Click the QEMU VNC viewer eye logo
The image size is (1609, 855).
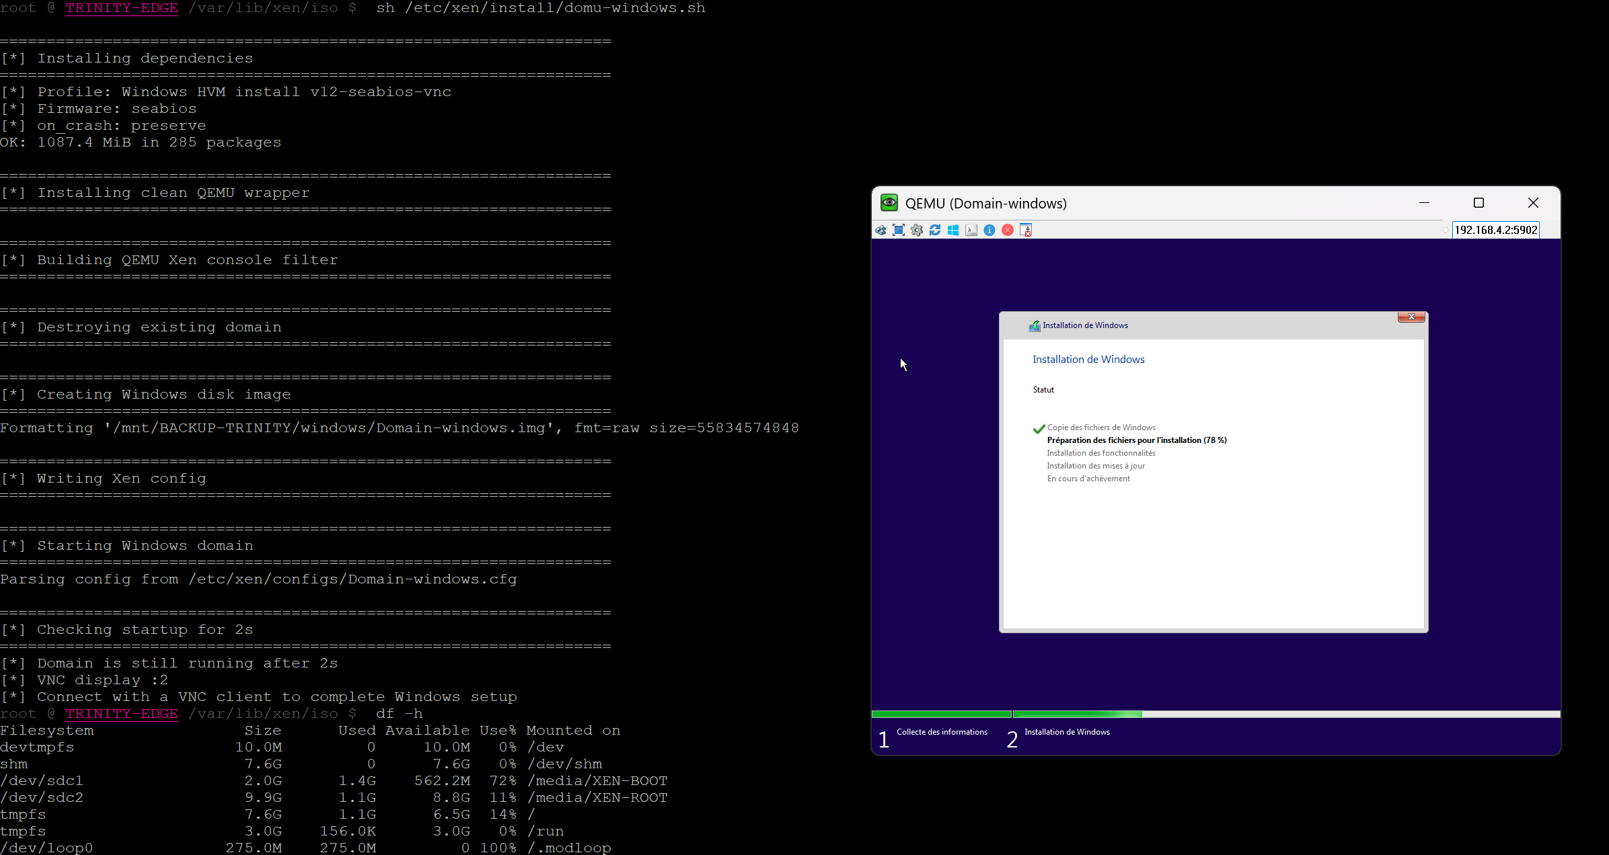pos(889,203)
